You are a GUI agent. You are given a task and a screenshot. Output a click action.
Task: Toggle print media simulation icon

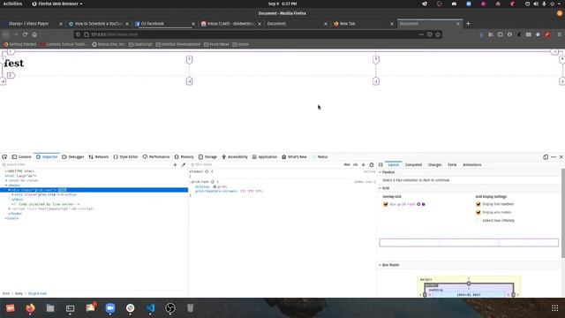[x=372, y=165]
